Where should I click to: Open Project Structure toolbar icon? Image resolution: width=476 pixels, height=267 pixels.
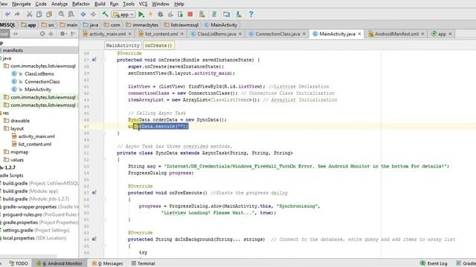[226, 14]
